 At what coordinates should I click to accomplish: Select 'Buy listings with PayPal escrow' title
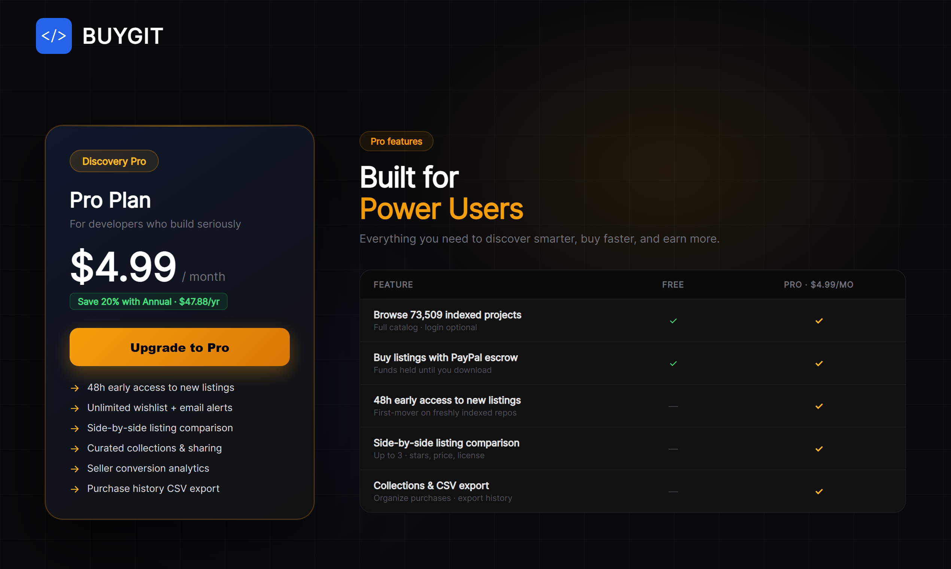(445, 357)
